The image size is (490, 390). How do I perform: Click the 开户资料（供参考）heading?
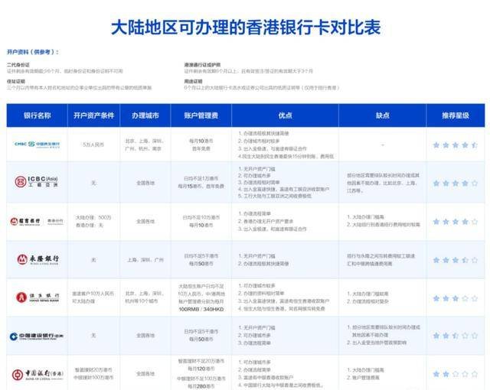pos(33,52)
